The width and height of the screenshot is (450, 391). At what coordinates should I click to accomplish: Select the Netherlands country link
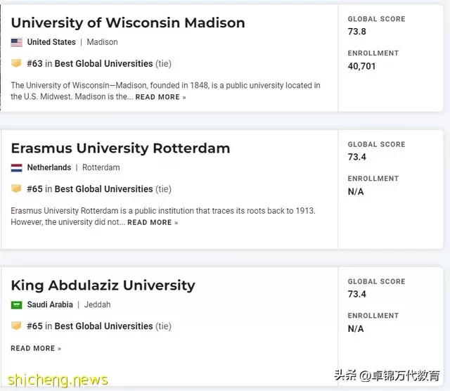pyautogui.click(x=49, y=167)
